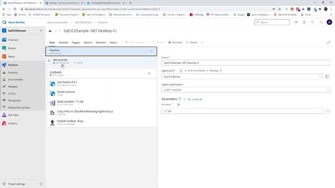Open the Agent pool dropdown
The image size is (335, 188).
242,77
